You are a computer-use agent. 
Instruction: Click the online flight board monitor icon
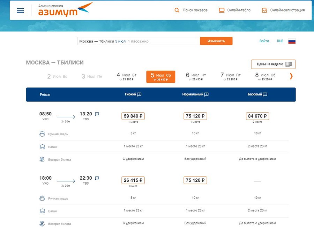coord(222,10)
